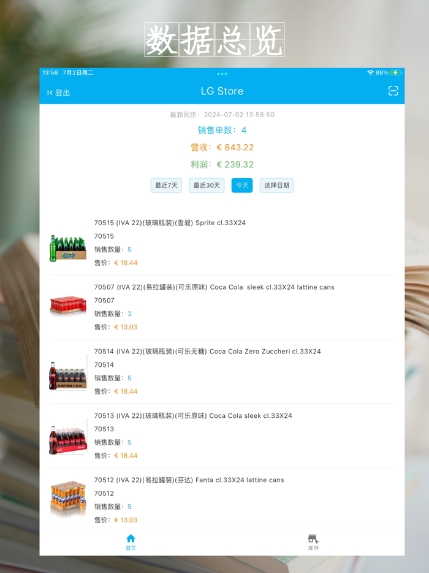
Task: Switch to the 库存 inventory tab
Action: [313, 542]
